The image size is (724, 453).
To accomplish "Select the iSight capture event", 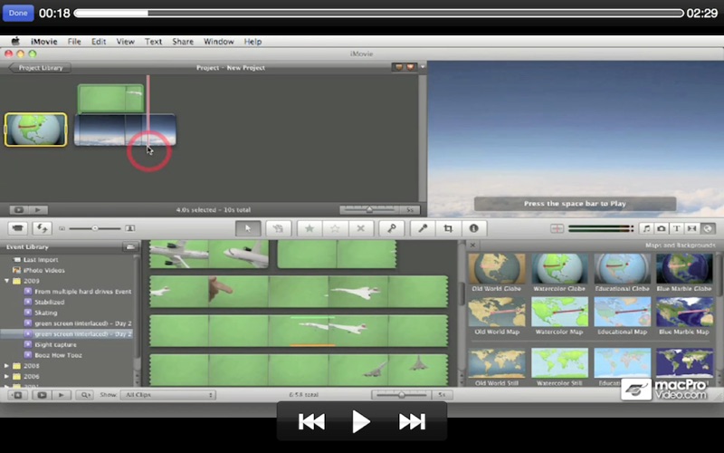I will [55, 345].
